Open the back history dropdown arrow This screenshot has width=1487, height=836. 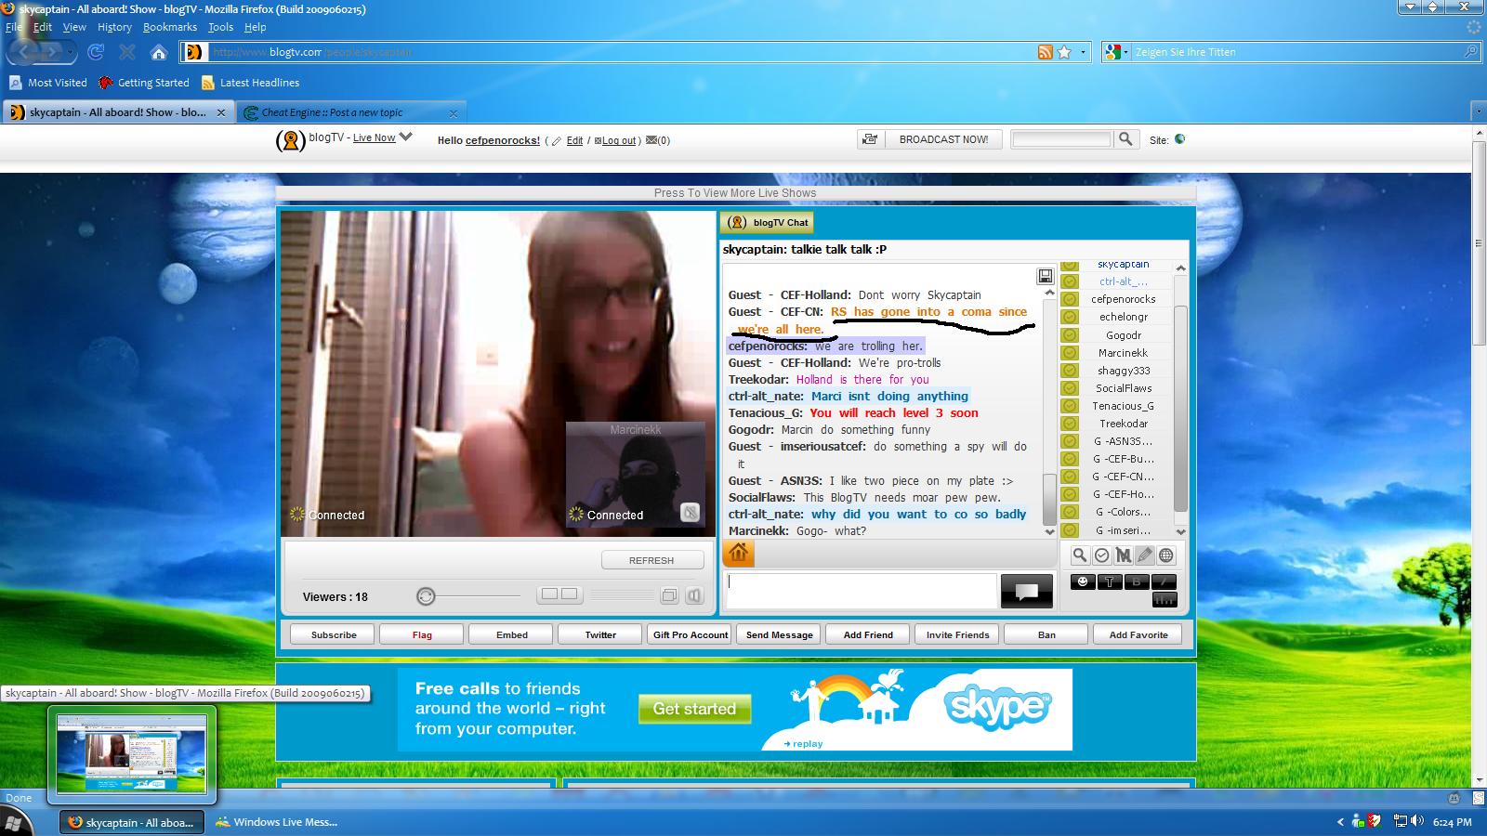click(72, 52)
